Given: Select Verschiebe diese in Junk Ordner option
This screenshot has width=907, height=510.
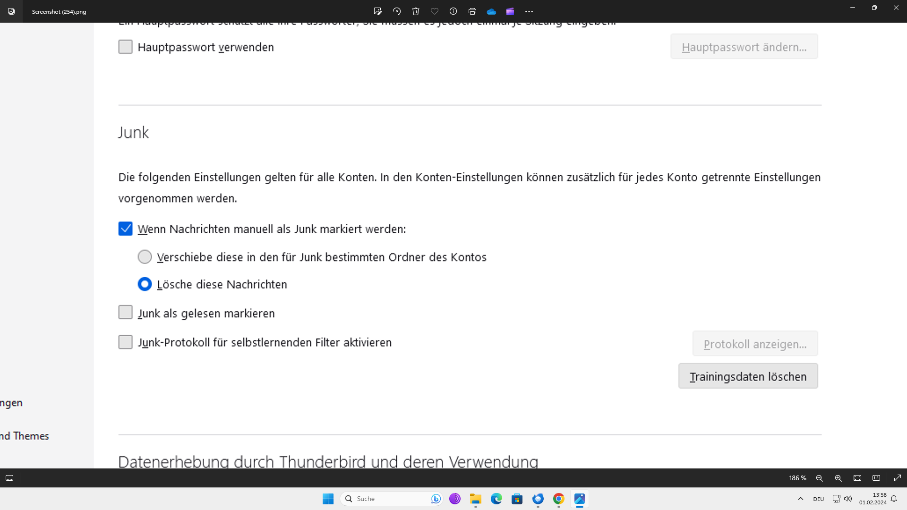Looking at the screenshot, I should (x=145, y=257).
